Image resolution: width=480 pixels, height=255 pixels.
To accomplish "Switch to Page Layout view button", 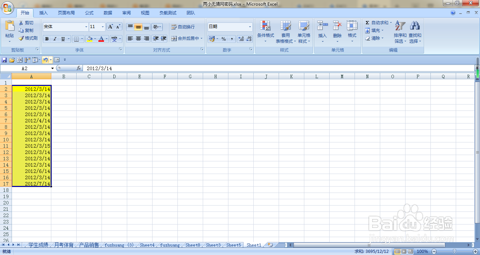I will coord(404,251).
